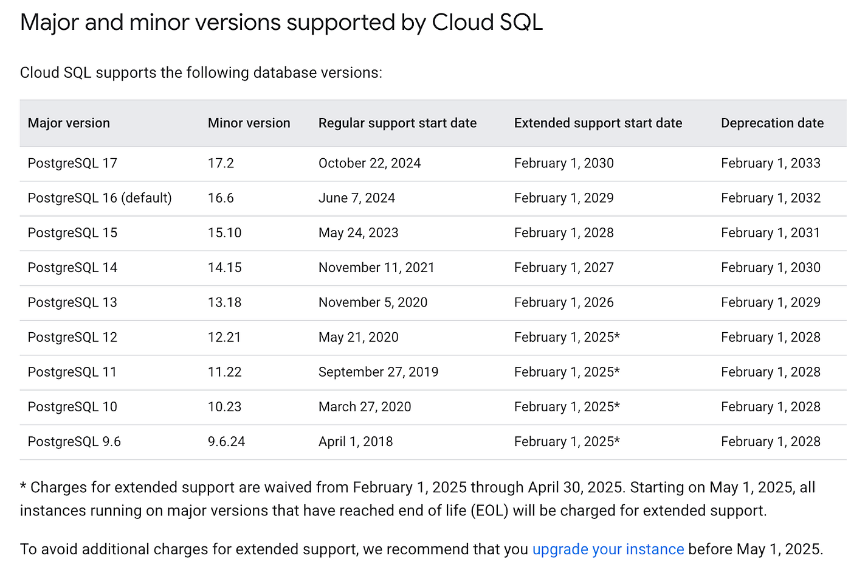Viewport: 851px width, 578px height.
Task: Select the 'PostgreSQL 17' row label
Action: coord(72,163)
